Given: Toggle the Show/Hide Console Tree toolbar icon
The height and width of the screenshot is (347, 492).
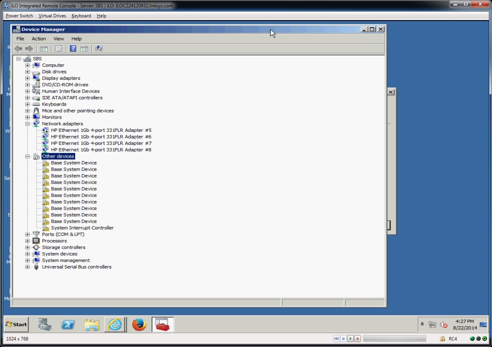Looking at the screenshot, I should click(44, 49).
